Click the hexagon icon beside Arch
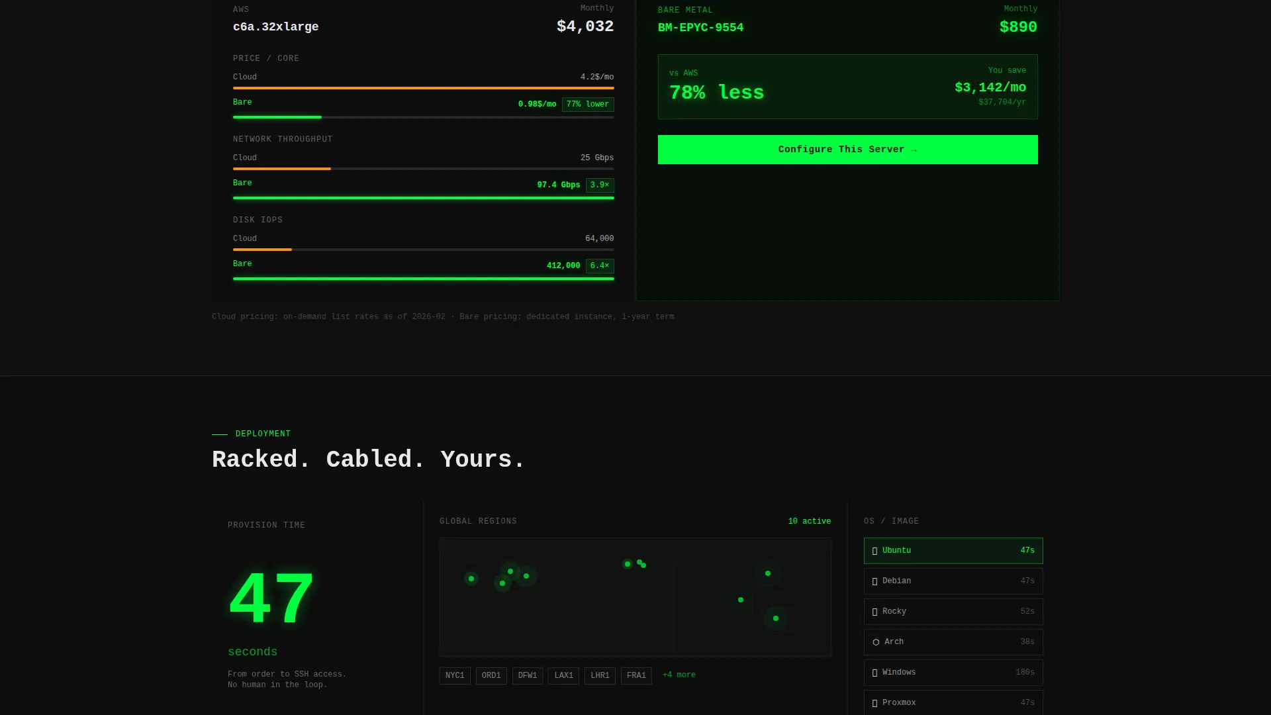Screen dimensions: 1271x715 876,642
